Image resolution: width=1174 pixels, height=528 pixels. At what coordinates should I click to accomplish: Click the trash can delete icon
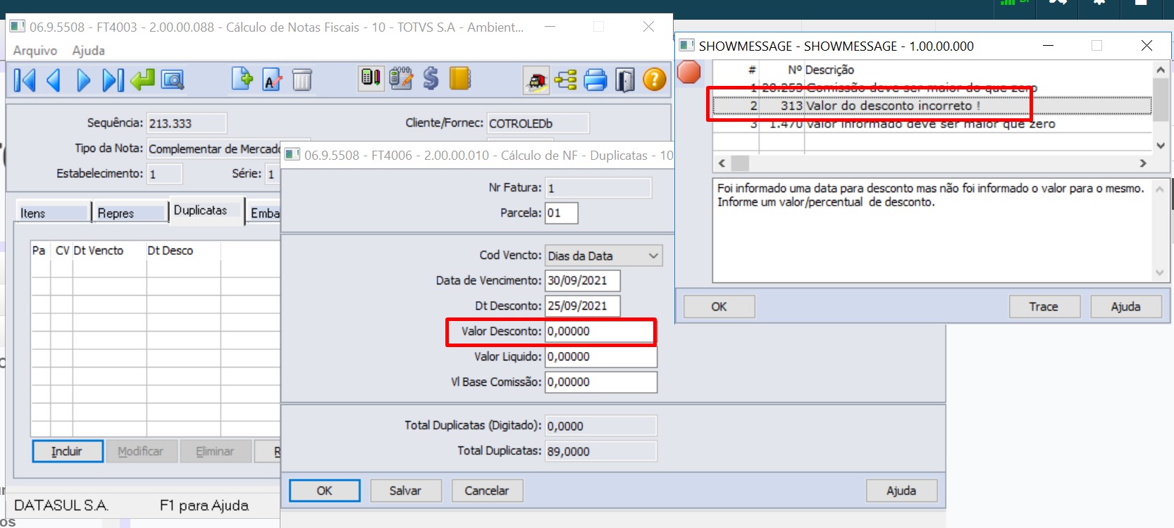(x=302, y=80)
